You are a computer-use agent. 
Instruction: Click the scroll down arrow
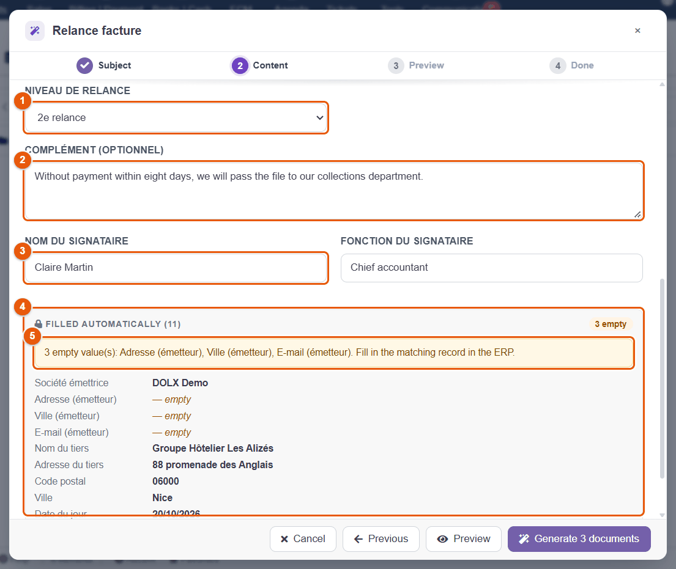tap(662, 515)
